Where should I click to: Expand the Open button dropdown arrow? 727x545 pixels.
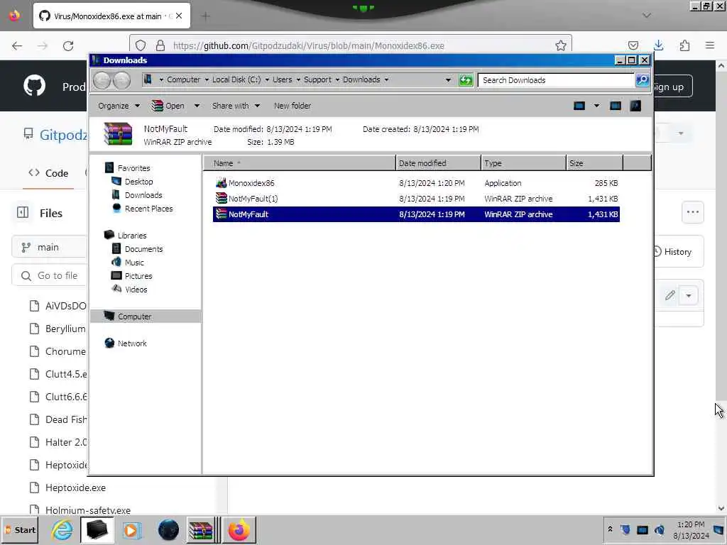(197, 106)
